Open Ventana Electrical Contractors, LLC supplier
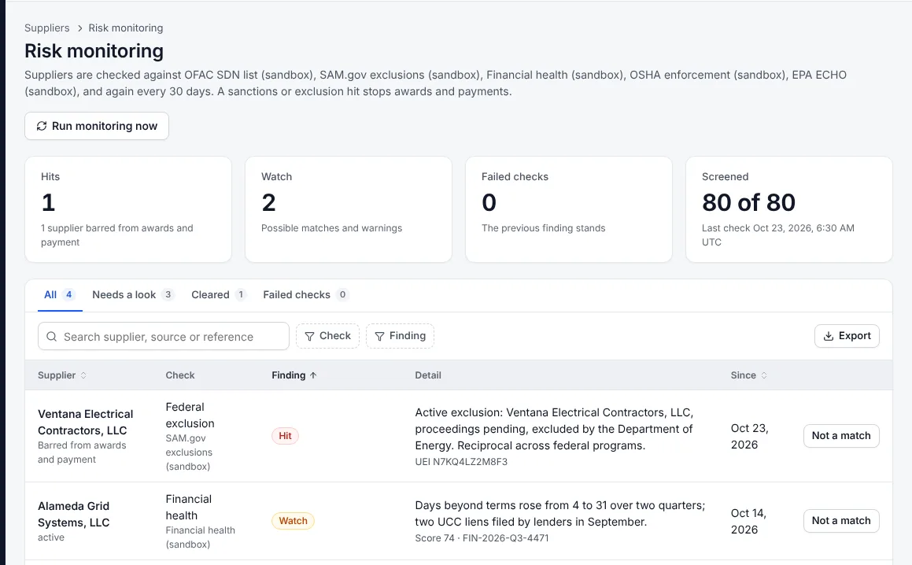912x565 pixels. tap(86, 423)
